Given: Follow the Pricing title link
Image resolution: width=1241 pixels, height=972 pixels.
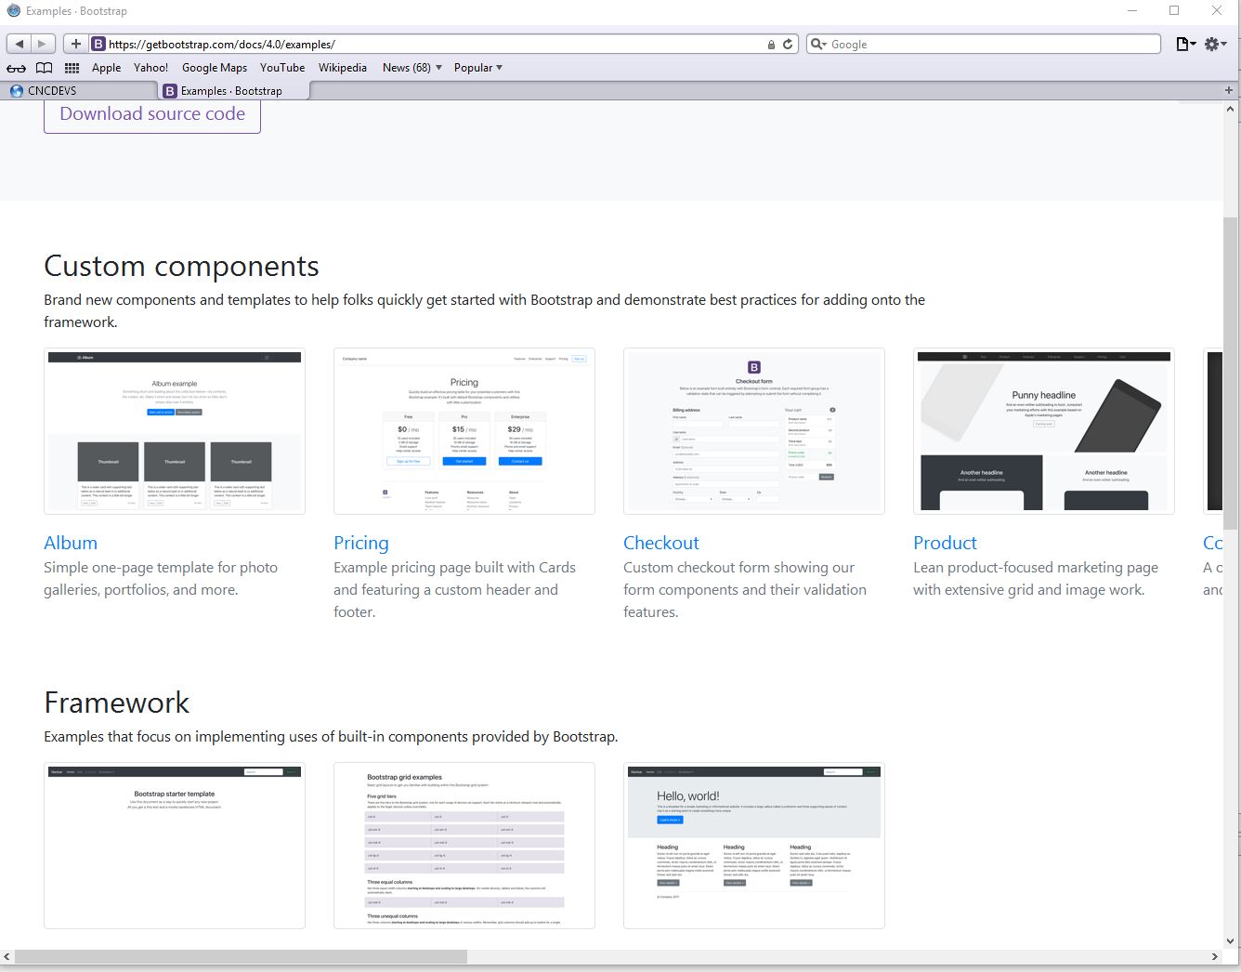Looking at the screenshot, I should tap(361, 543).
